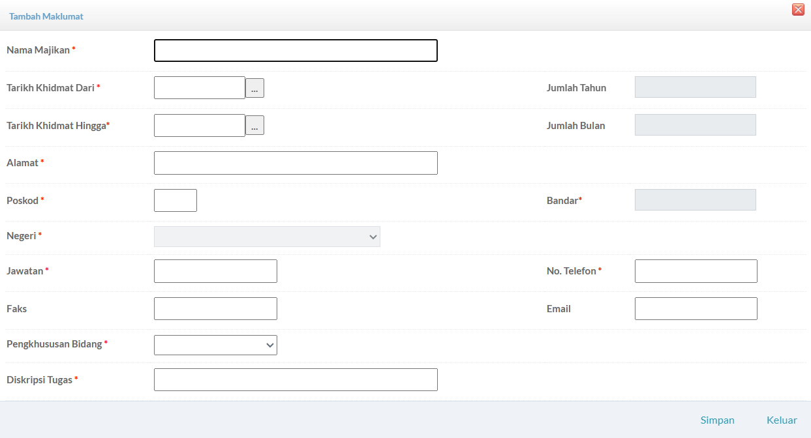
Task: Focus the Jawatan input box
Action: pos(215,271)
